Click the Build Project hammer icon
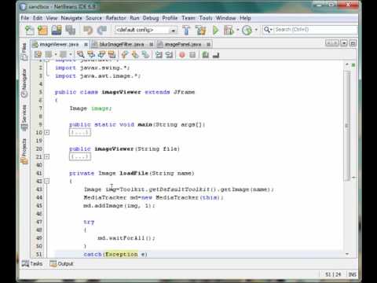The height and width of the screenshot is (283, 377). click(x=186, y=30)
